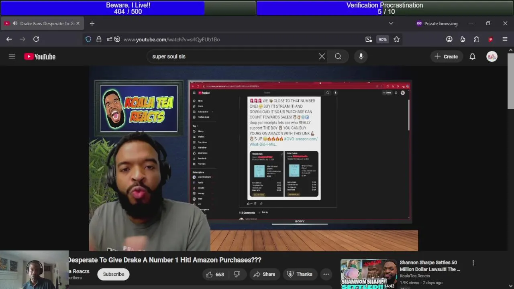This screenshot has width=514, height=289.
Task: Open more actions ellipsis under video
Action: tap(326, 275)
